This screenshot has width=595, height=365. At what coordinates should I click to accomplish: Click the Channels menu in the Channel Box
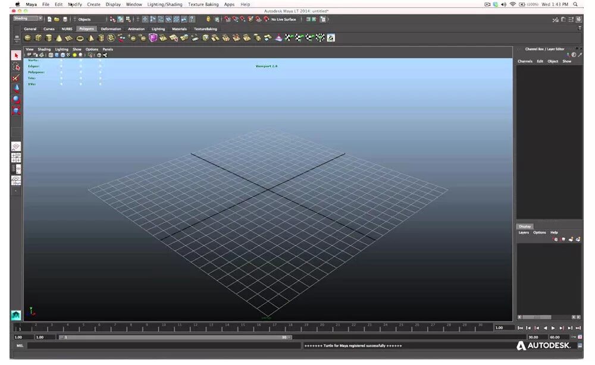coord(525,61)
